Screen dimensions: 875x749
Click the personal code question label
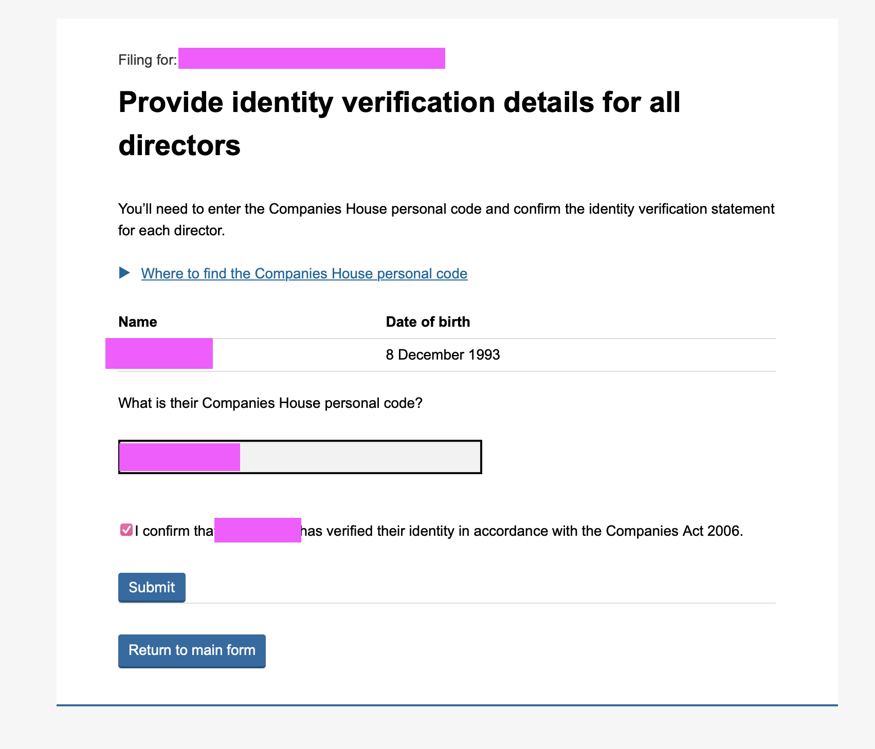coord(270,403)
